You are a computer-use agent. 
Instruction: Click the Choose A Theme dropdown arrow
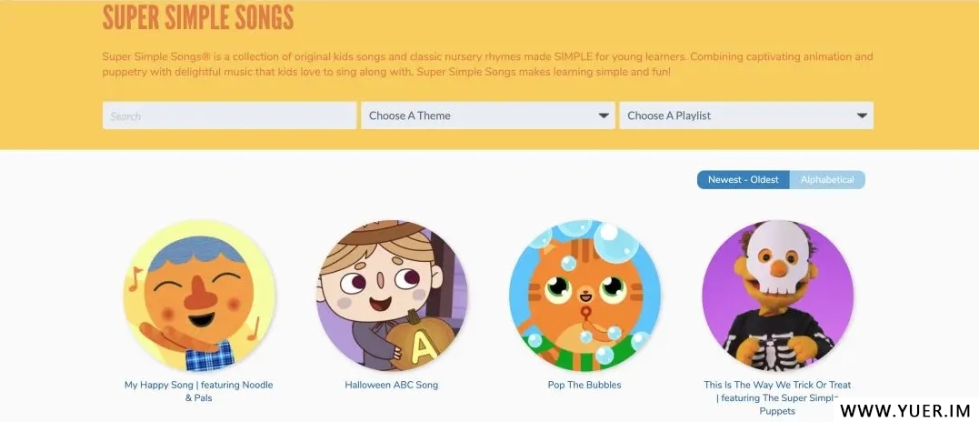click(x=604, y=116)
